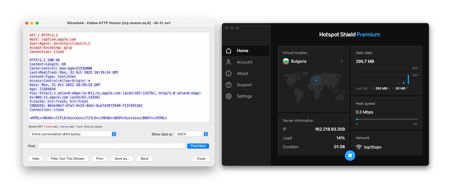This screenshot has width=453, height=194.
Task: Open virtual location list via chevron
Action: tap(342, 61)
